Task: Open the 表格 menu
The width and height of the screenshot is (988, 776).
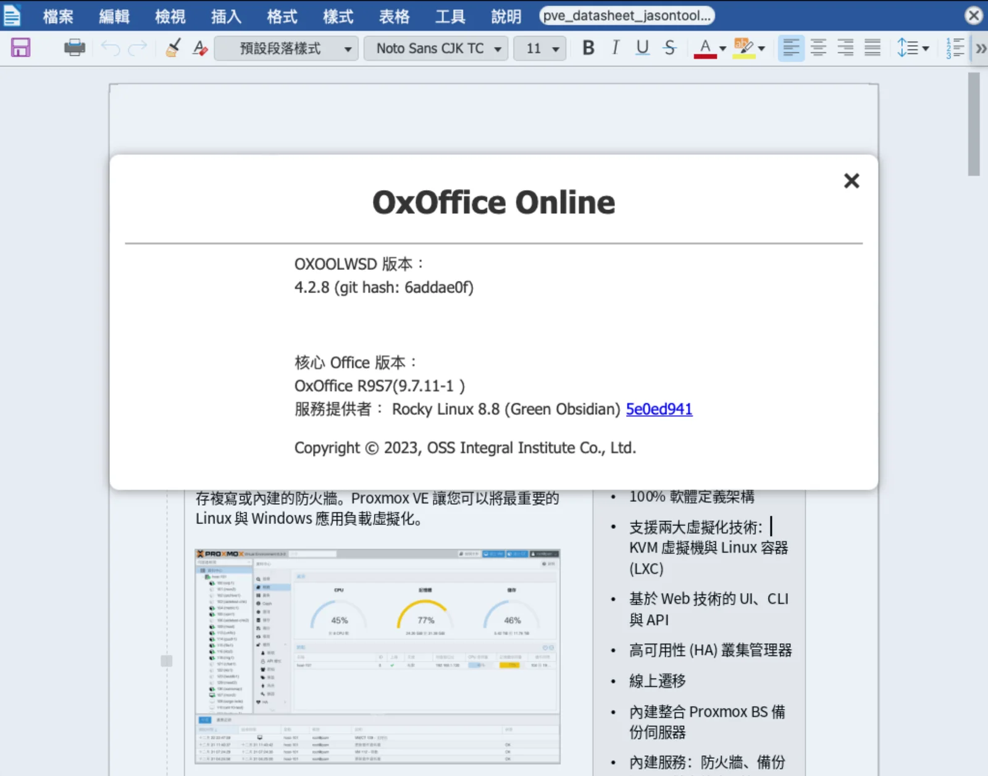Action: [394, 16]
